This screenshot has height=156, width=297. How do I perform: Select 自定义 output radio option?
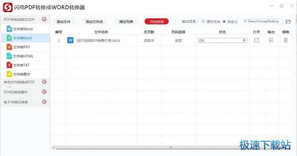[224, 22]
